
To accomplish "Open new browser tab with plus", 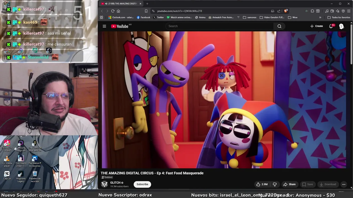I will click(147, 4).
